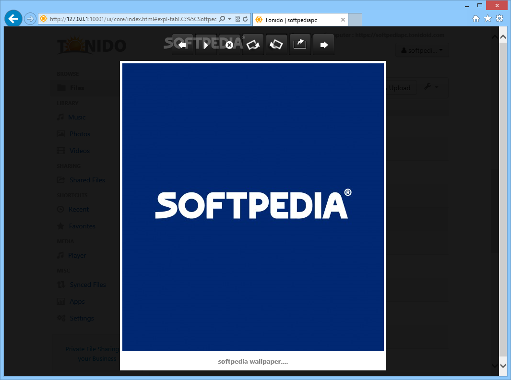This screenshot has height=380, width=511.
Task: Click the browser Forward button
Action: pyautogui.click(x=30, y=19)
